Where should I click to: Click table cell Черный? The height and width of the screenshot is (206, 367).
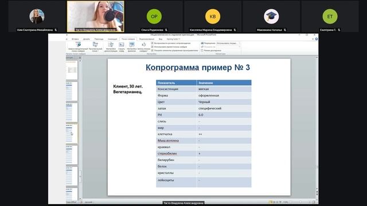(224, 102)
